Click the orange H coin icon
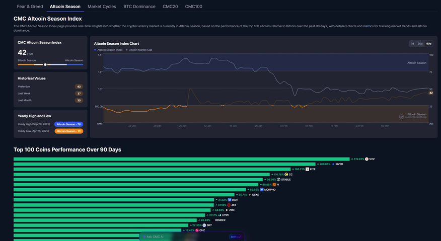 274,185
